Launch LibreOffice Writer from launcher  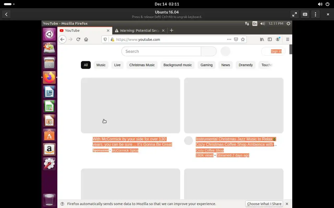[x=49, y=92]
